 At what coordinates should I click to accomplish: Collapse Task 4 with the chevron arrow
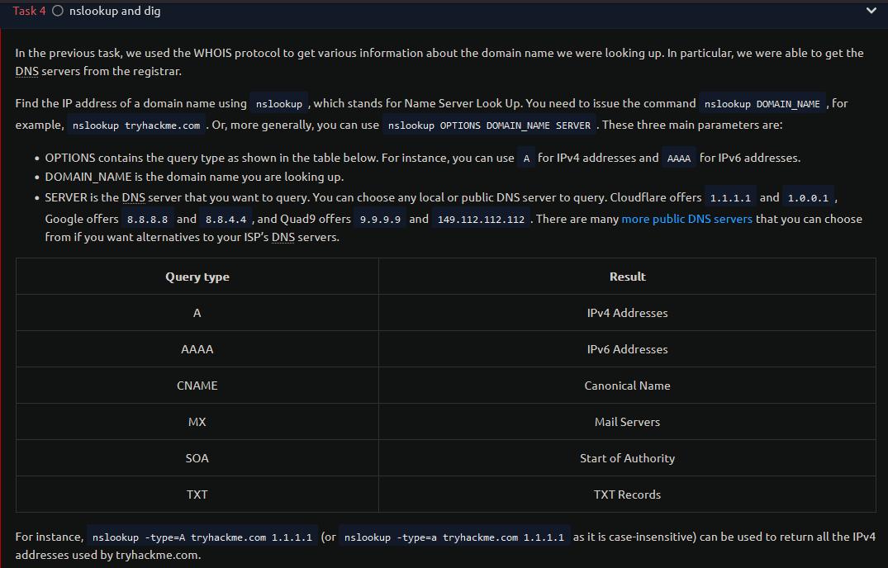tap(871, 10)
